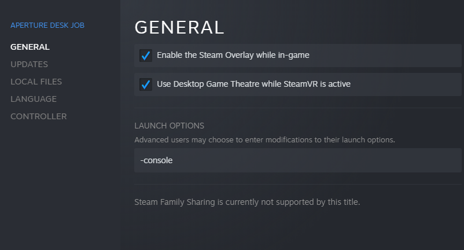The width and height of the screenshot is (464, 250).
Task: Click the LAUNCH OPTIONS section label
Action: tap(169, 126)
